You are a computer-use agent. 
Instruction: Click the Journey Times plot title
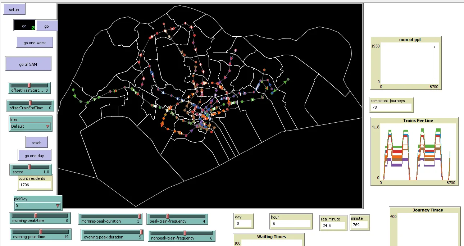[x=428, y=210]
